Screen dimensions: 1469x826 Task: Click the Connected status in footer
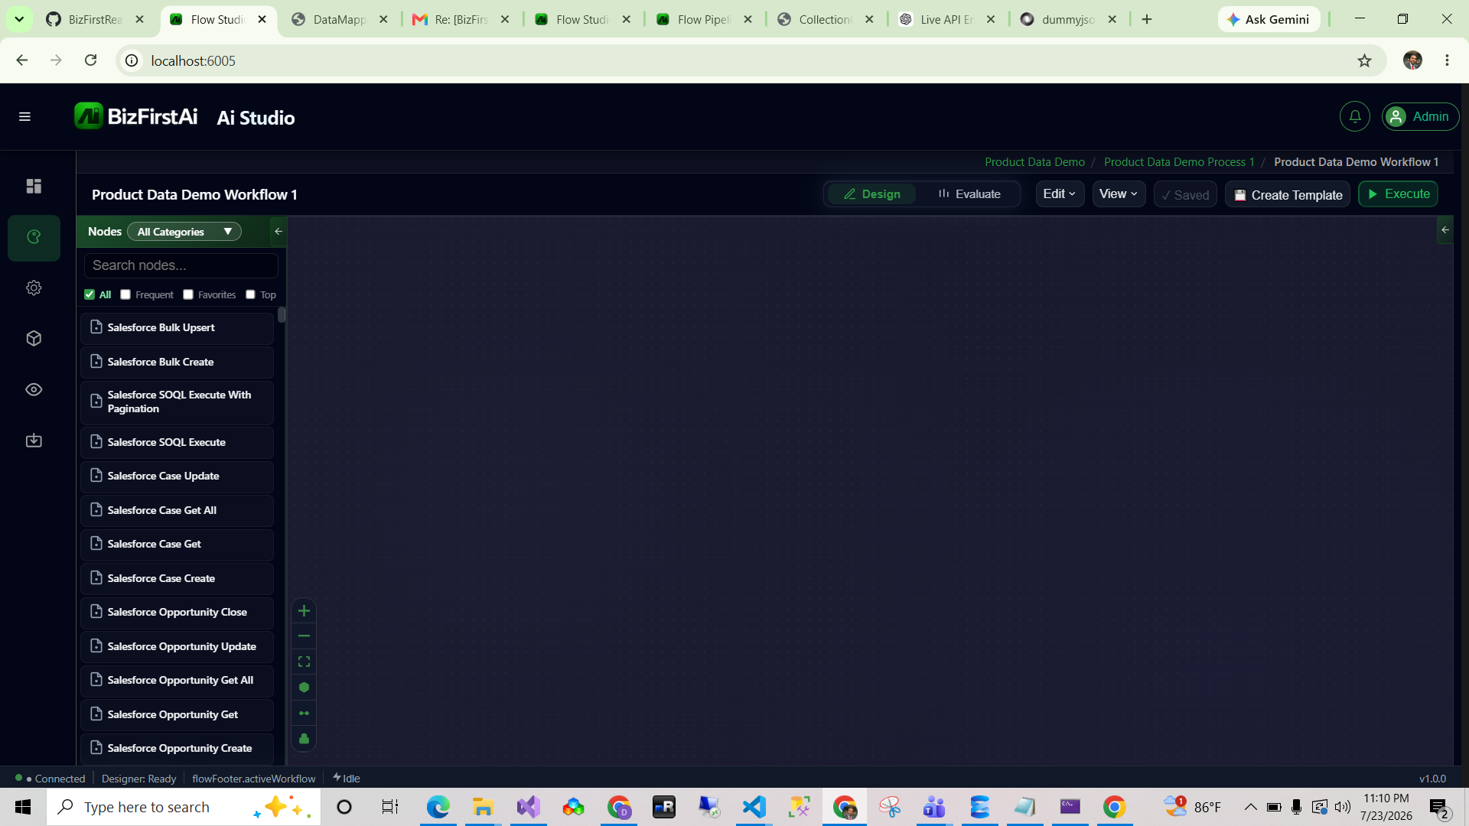coord(50,779)
